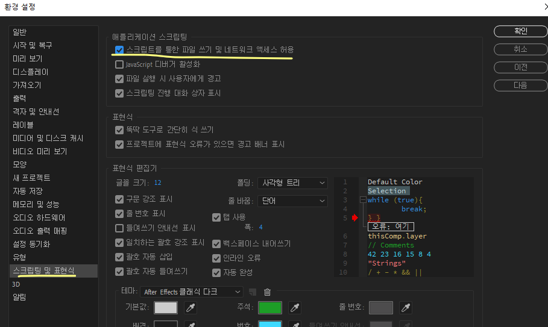Select 비디오 미리 보기 category
Viewport: 548px width, 327px height.
(53, 152)
